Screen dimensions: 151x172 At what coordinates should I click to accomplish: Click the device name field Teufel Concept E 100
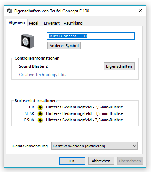pyautogui.click(x=91, y=36)
